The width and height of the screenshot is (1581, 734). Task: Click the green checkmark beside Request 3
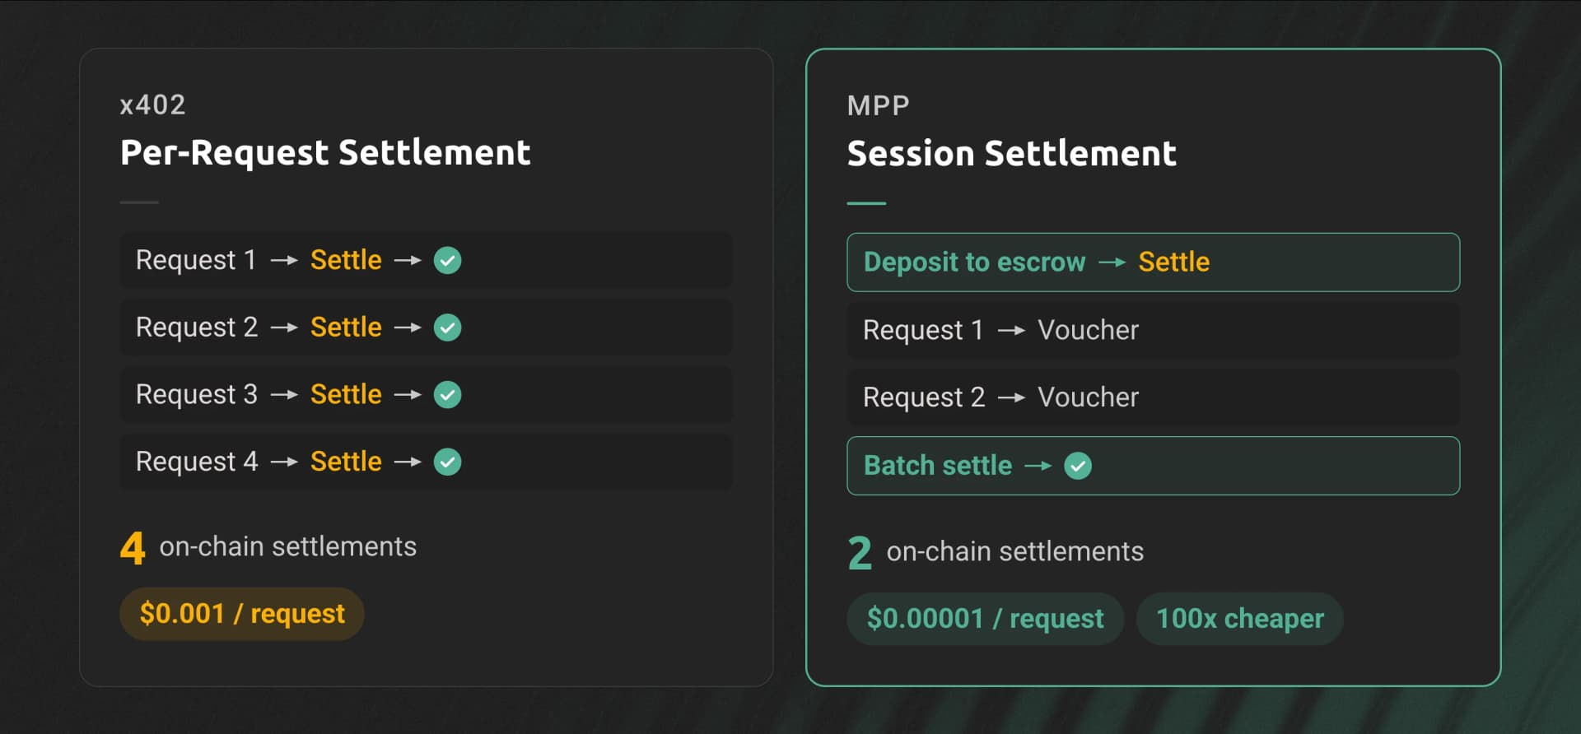tap(447, 395)
